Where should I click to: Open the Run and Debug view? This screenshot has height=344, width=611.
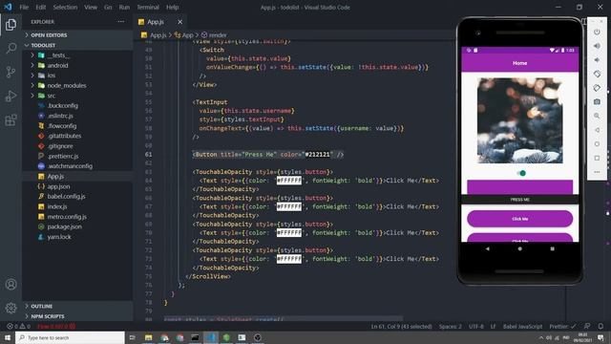[11, 96]
